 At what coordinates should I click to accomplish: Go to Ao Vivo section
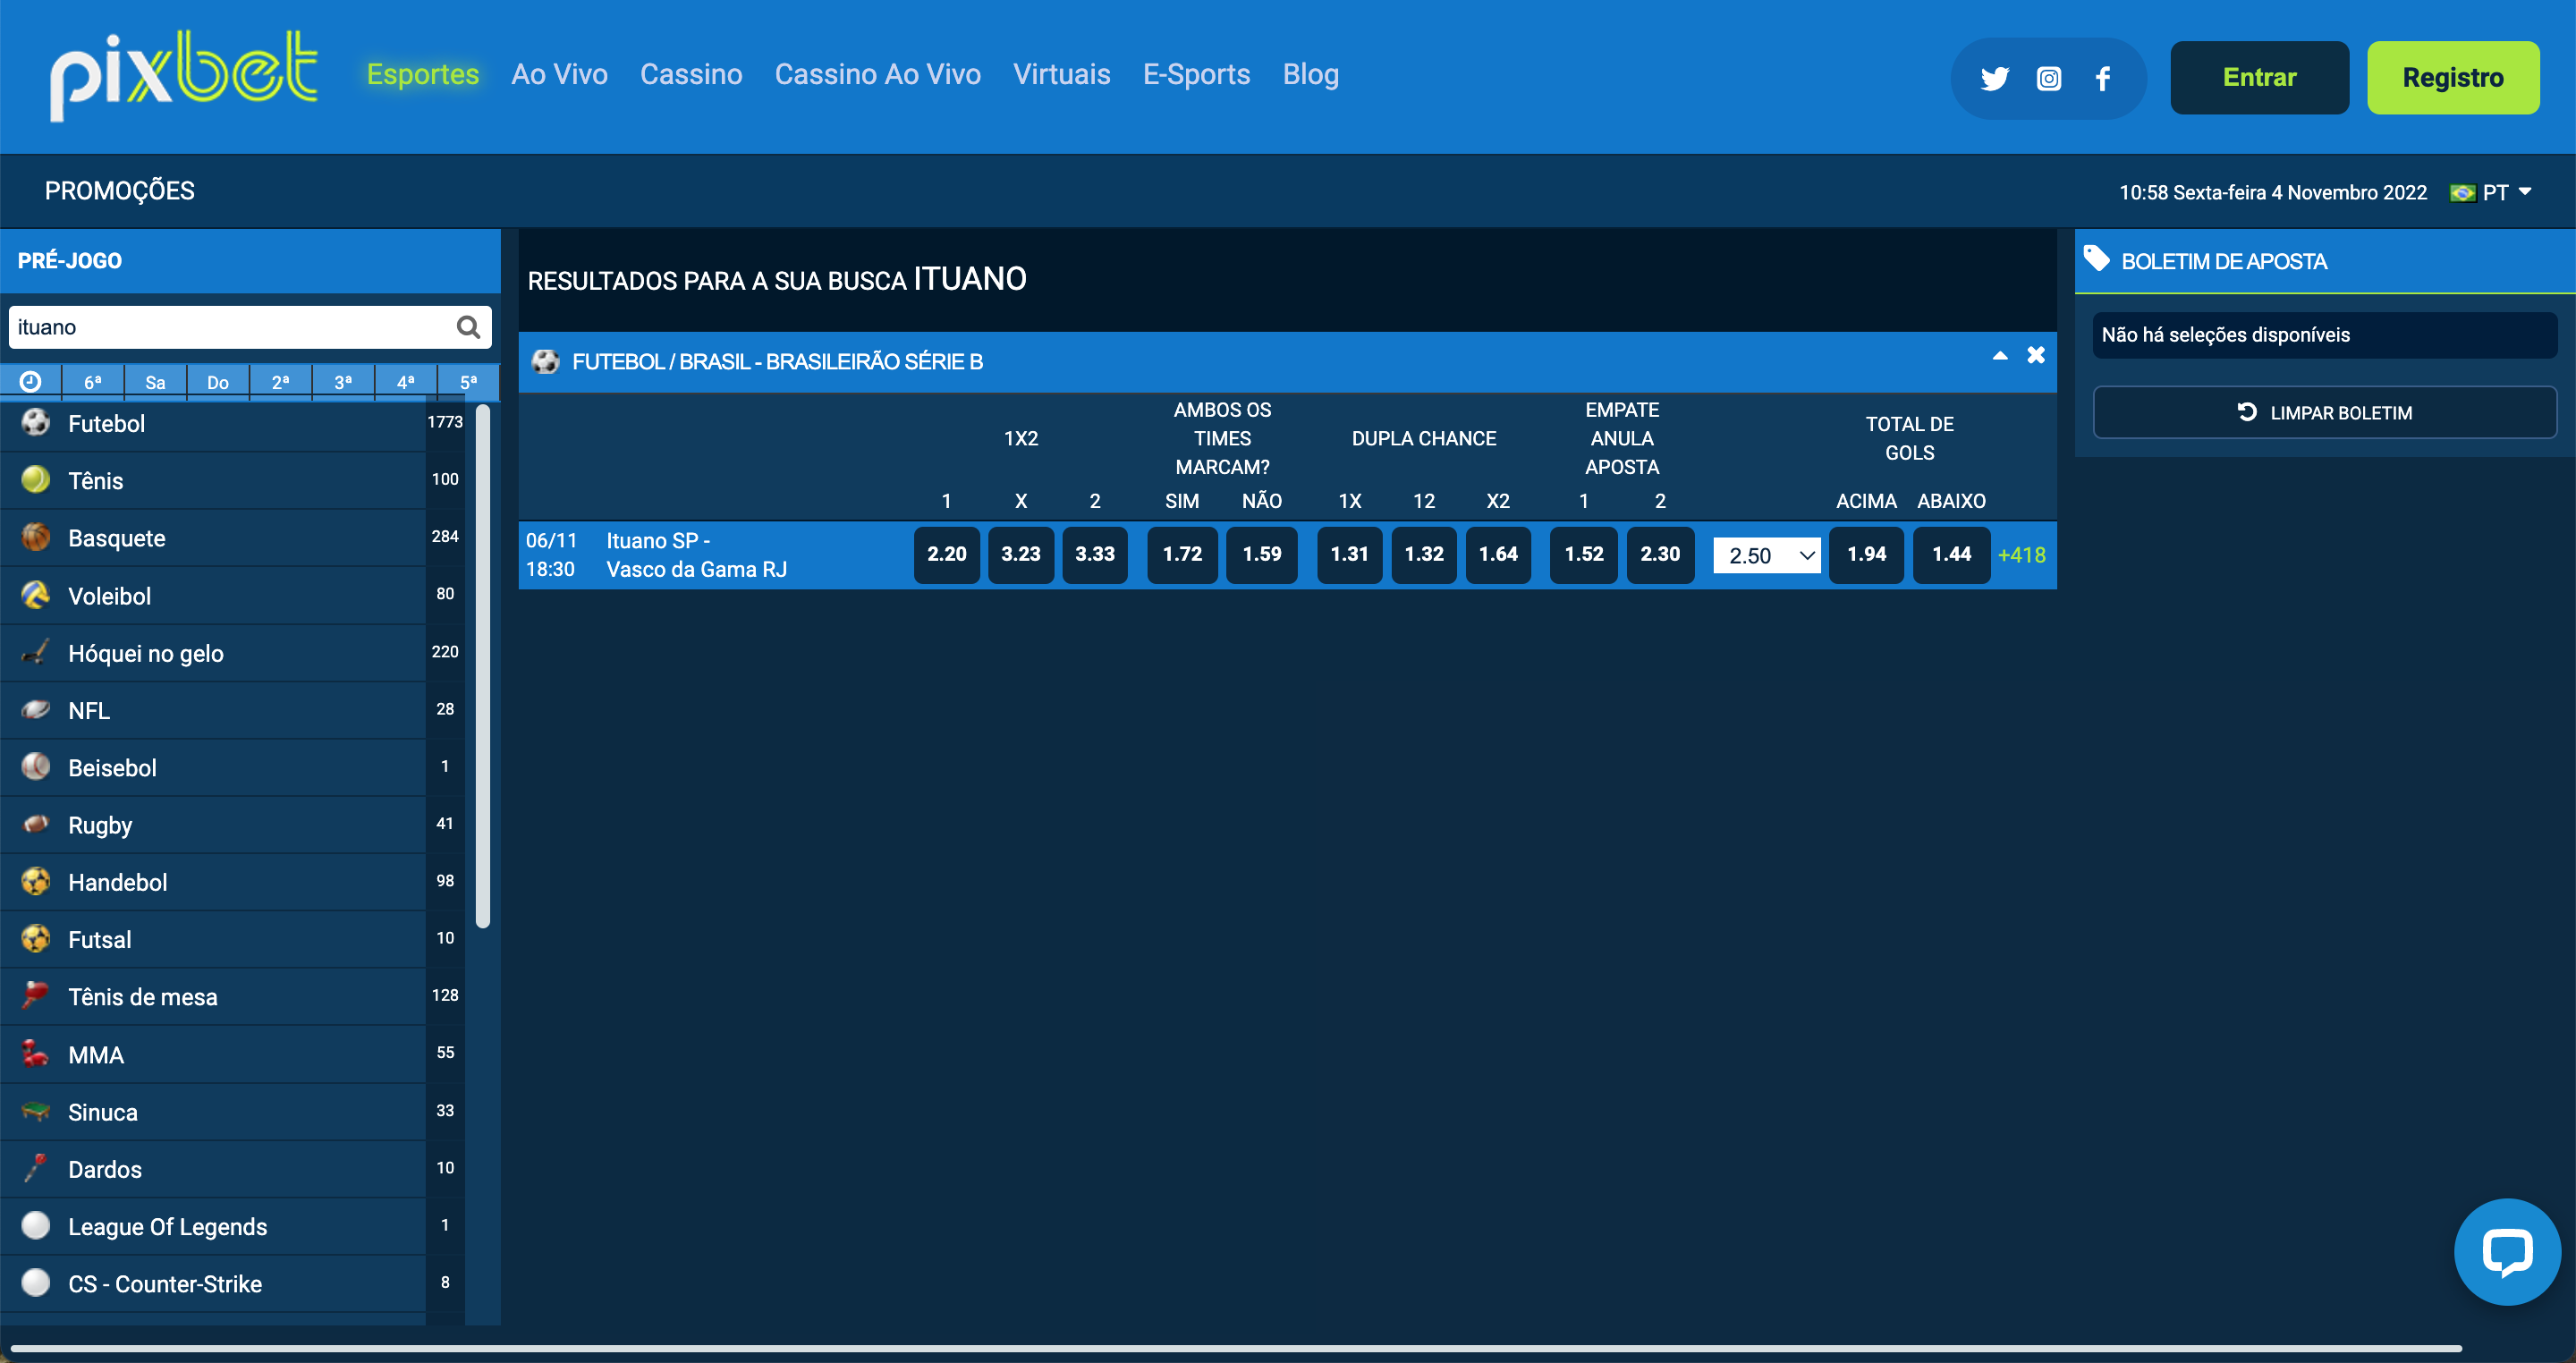point(559,75)
